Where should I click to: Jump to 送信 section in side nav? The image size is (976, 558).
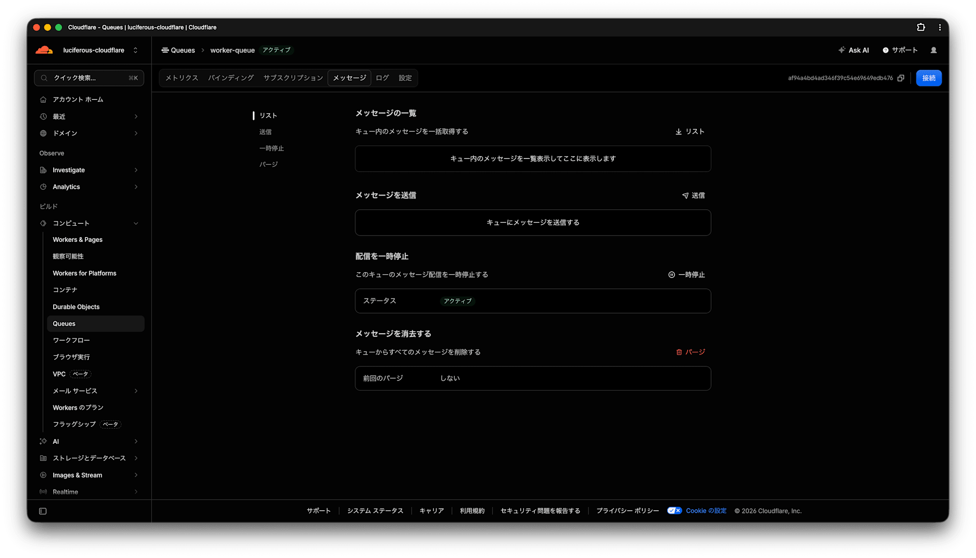pyautogui.click(x=265, y=132)
